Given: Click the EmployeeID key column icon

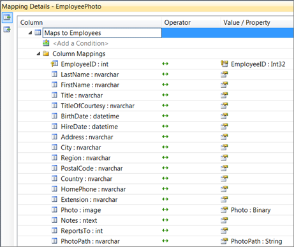Looking at the screenshot, I should pos(54,64).
